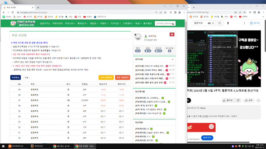Open 알림 notifications badge
The height and width of the screenshot is (149, 266).
pos(148,51)
